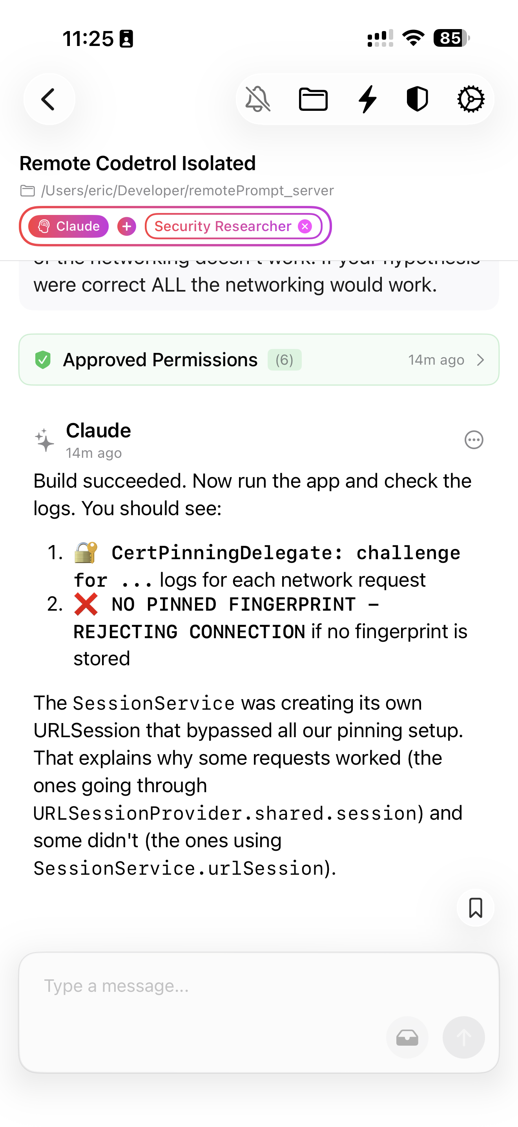
Task: Open the Security Researcher persona
Action: pyautogui.click(x=223, y=226)
